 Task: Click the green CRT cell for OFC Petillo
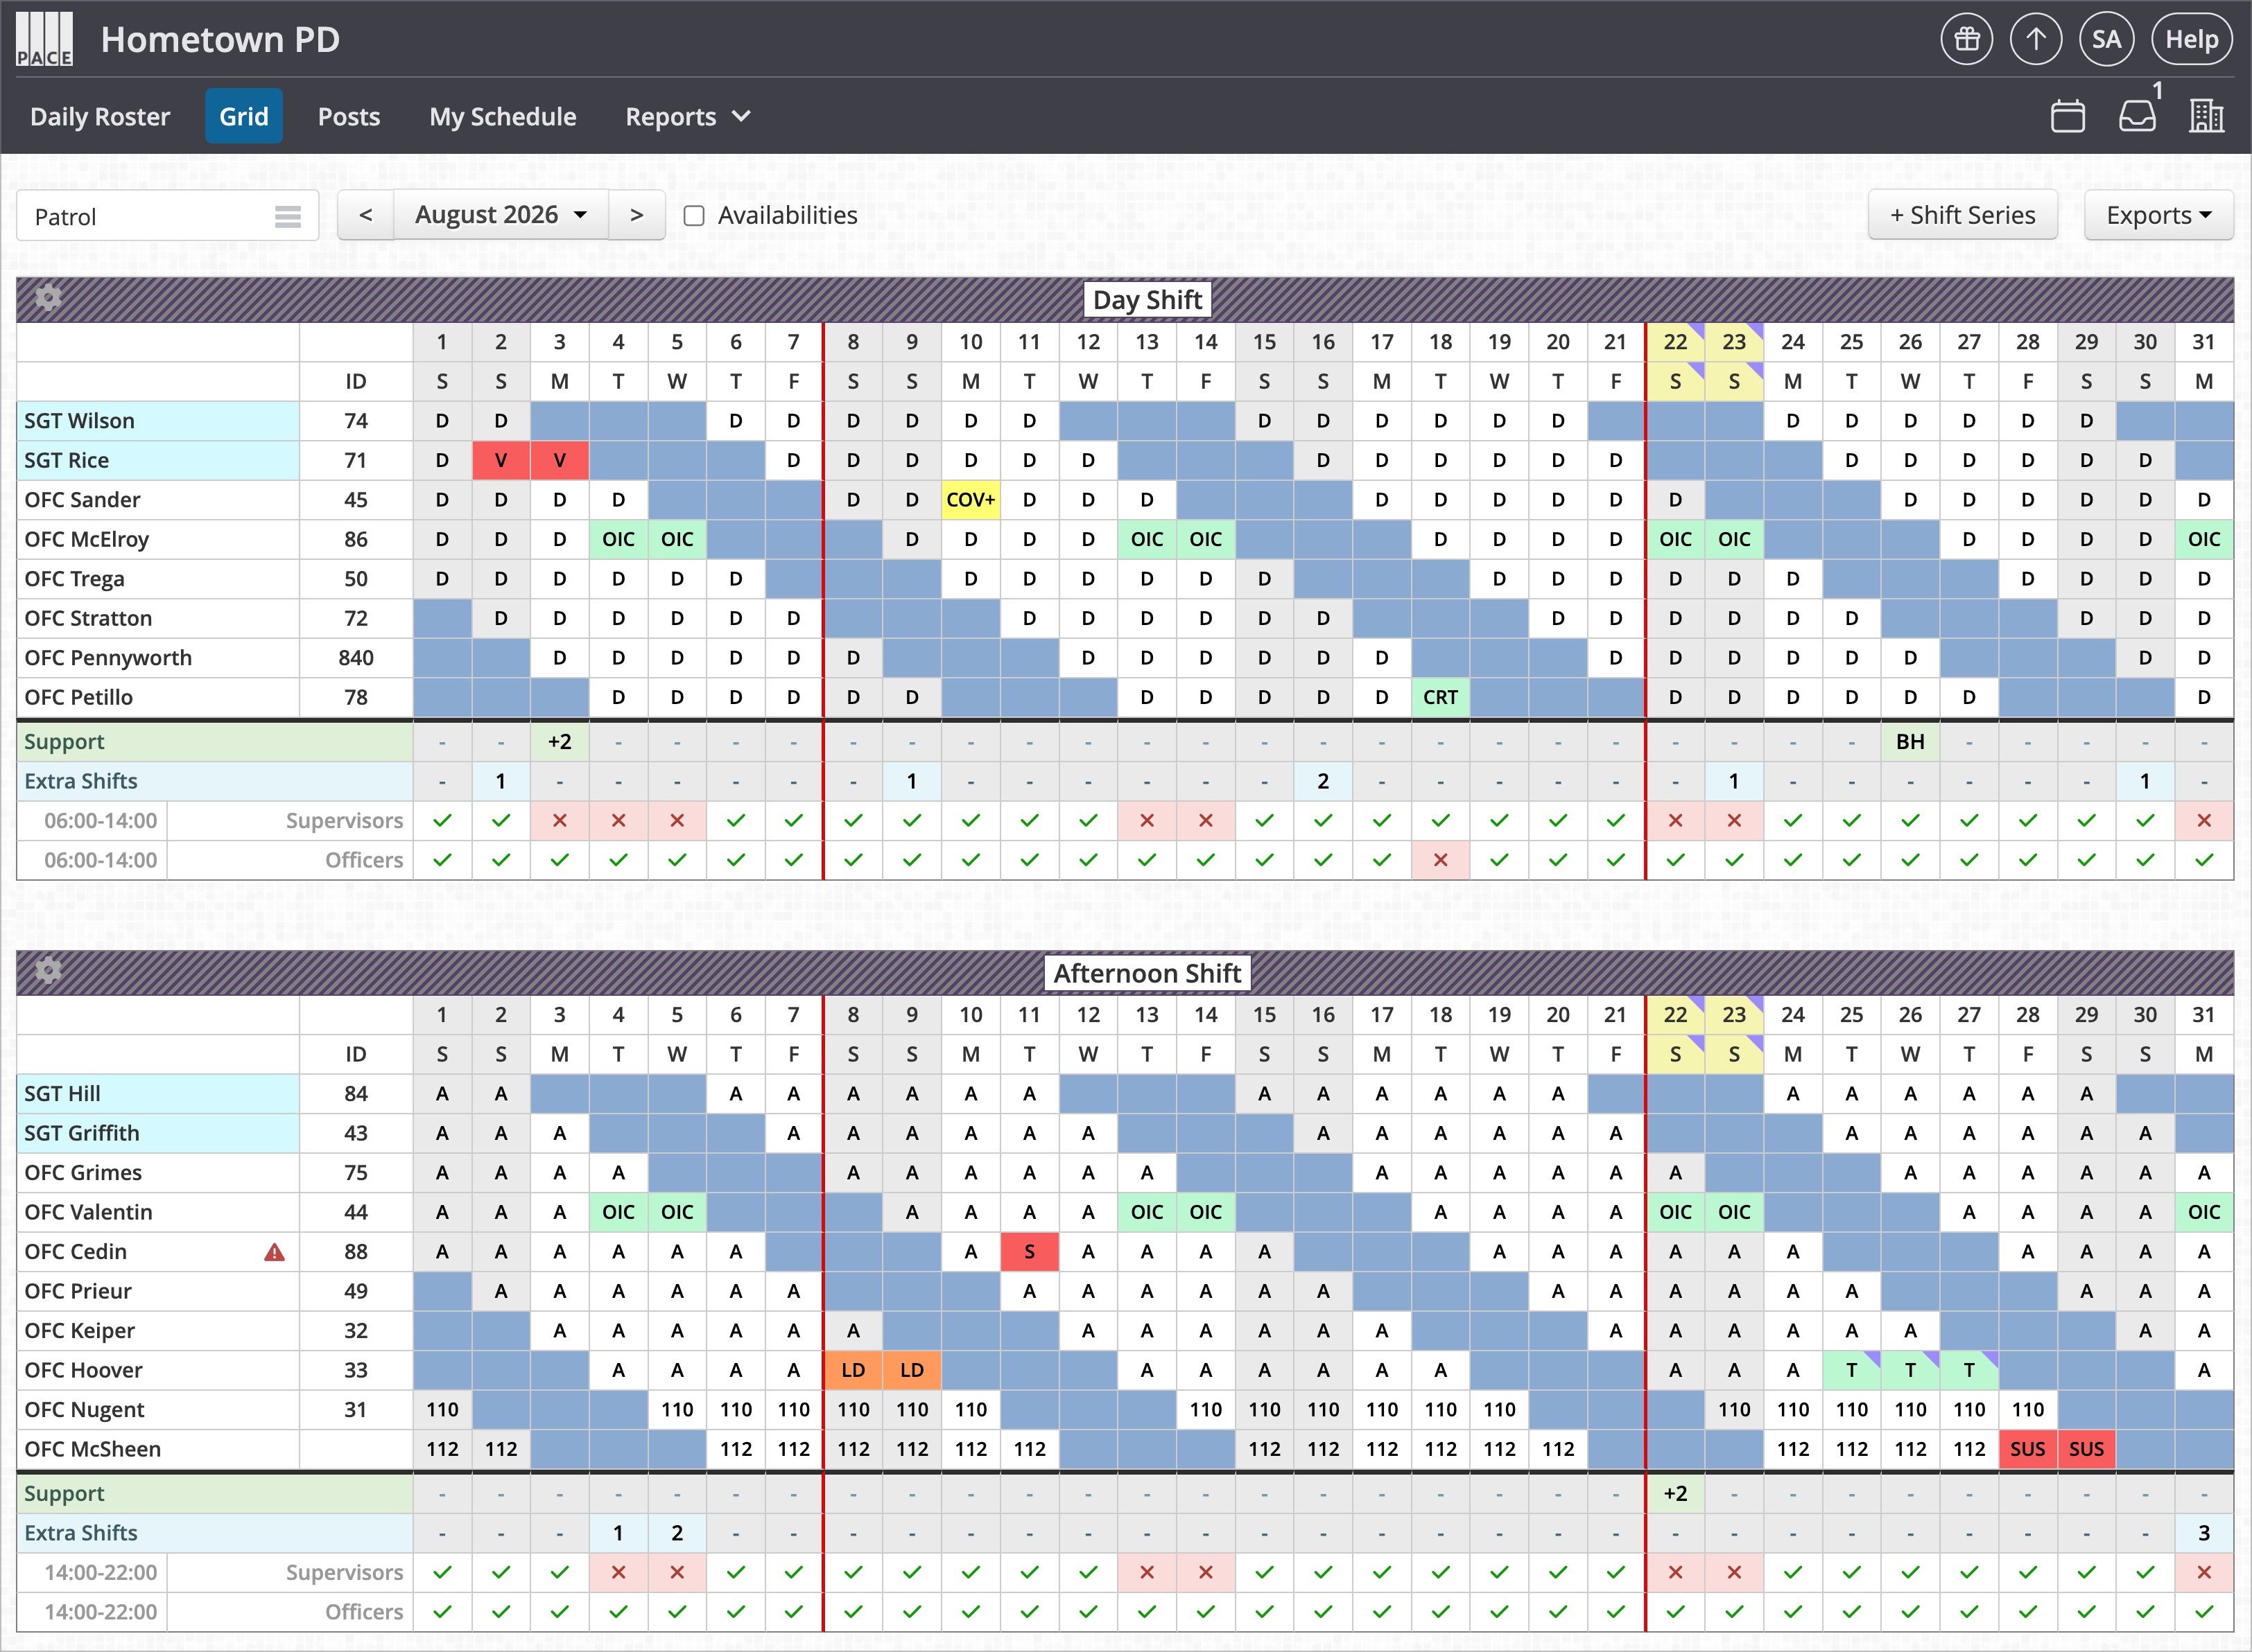1441,697
